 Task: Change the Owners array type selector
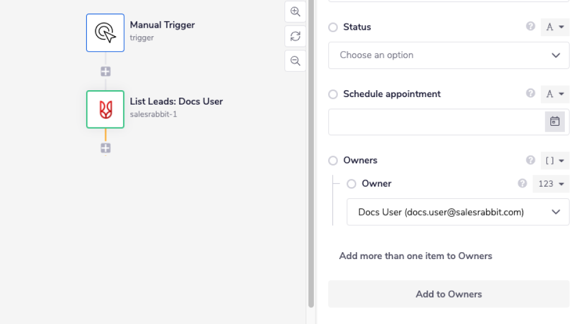click(555, 161)
